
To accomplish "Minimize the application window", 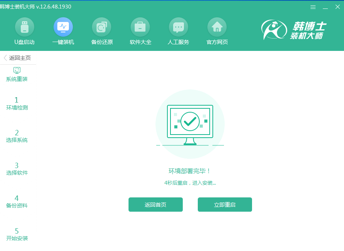I will click(324, 7).
